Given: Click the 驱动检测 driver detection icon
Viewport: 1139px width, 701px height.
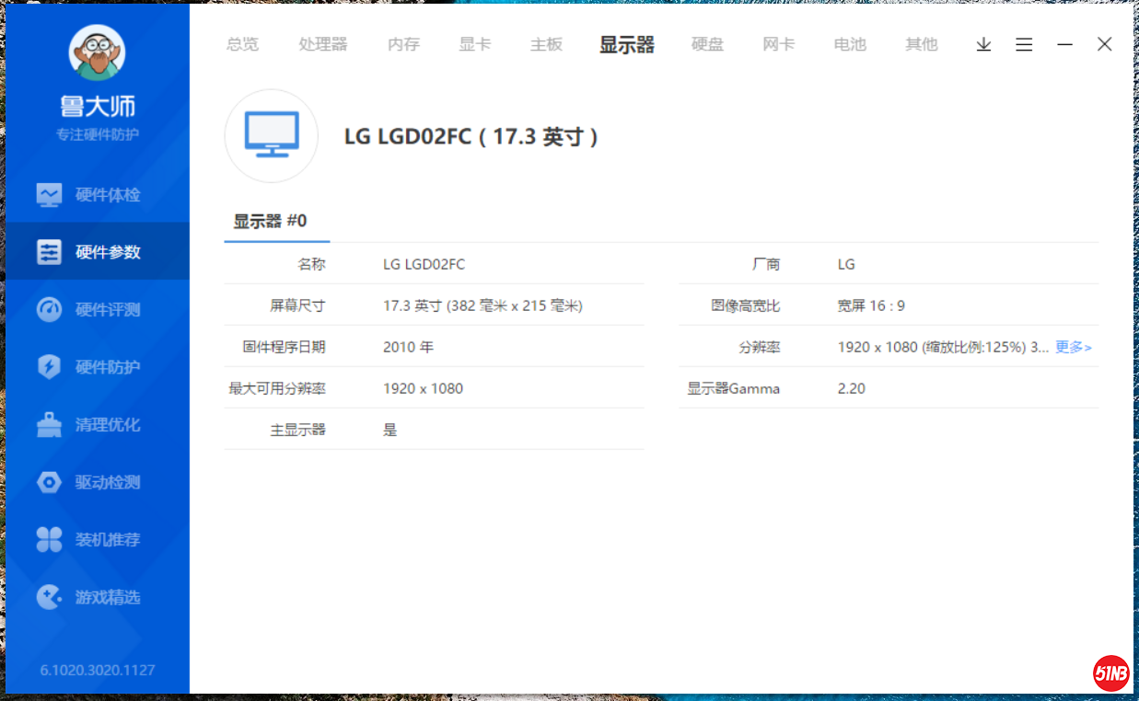Looking at the screenshot, I should (49, 482).
